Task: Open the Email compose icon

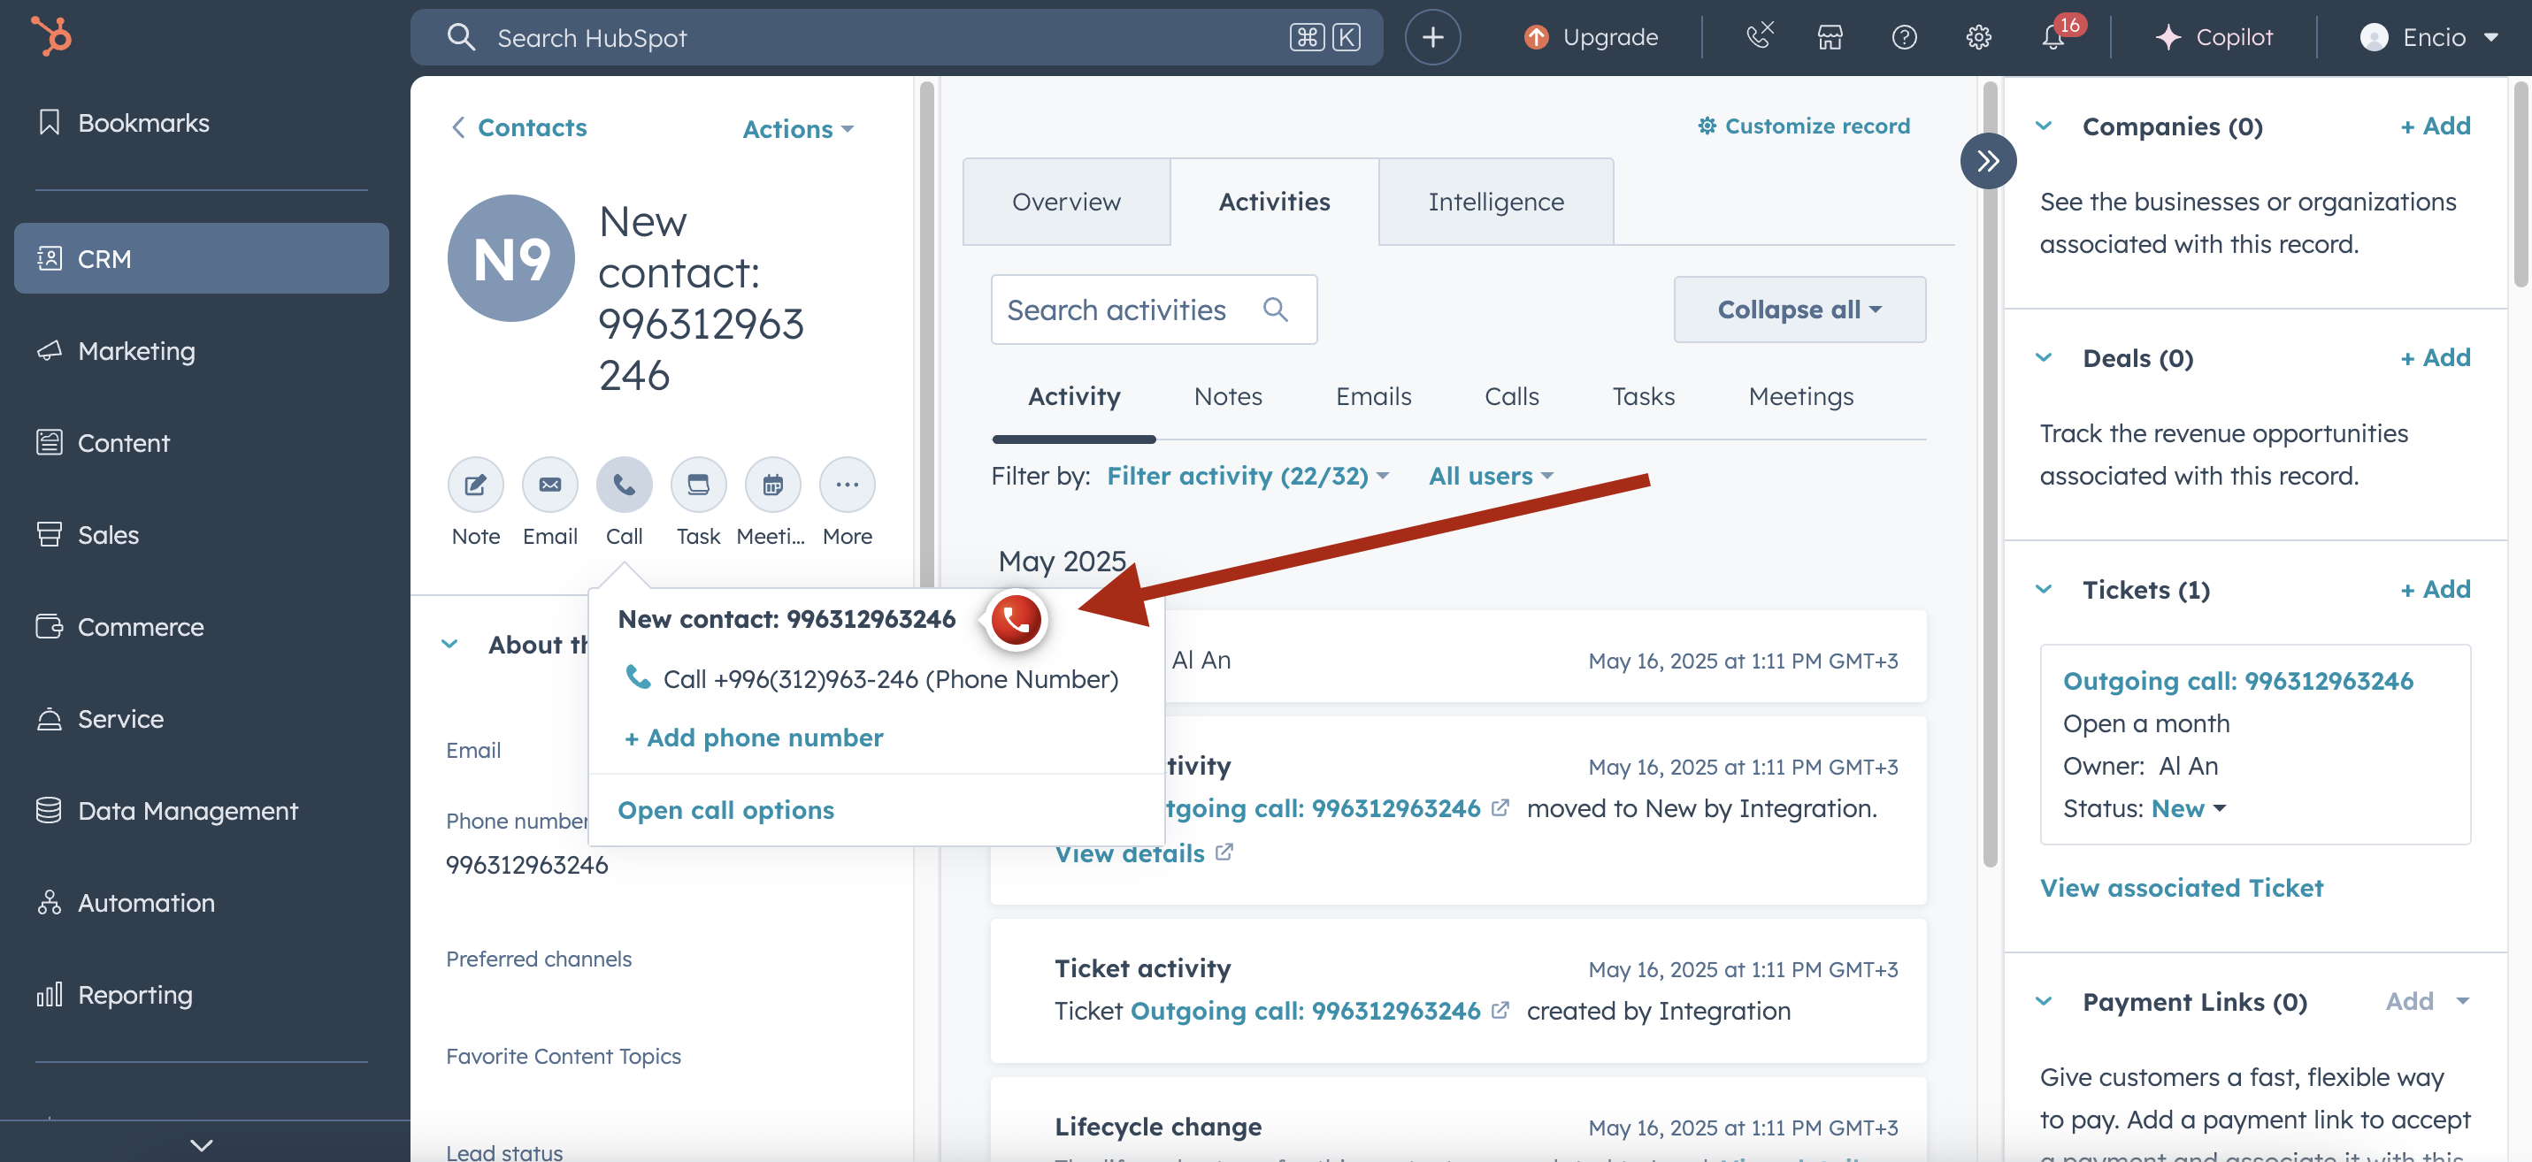Action: pos(549,485)
